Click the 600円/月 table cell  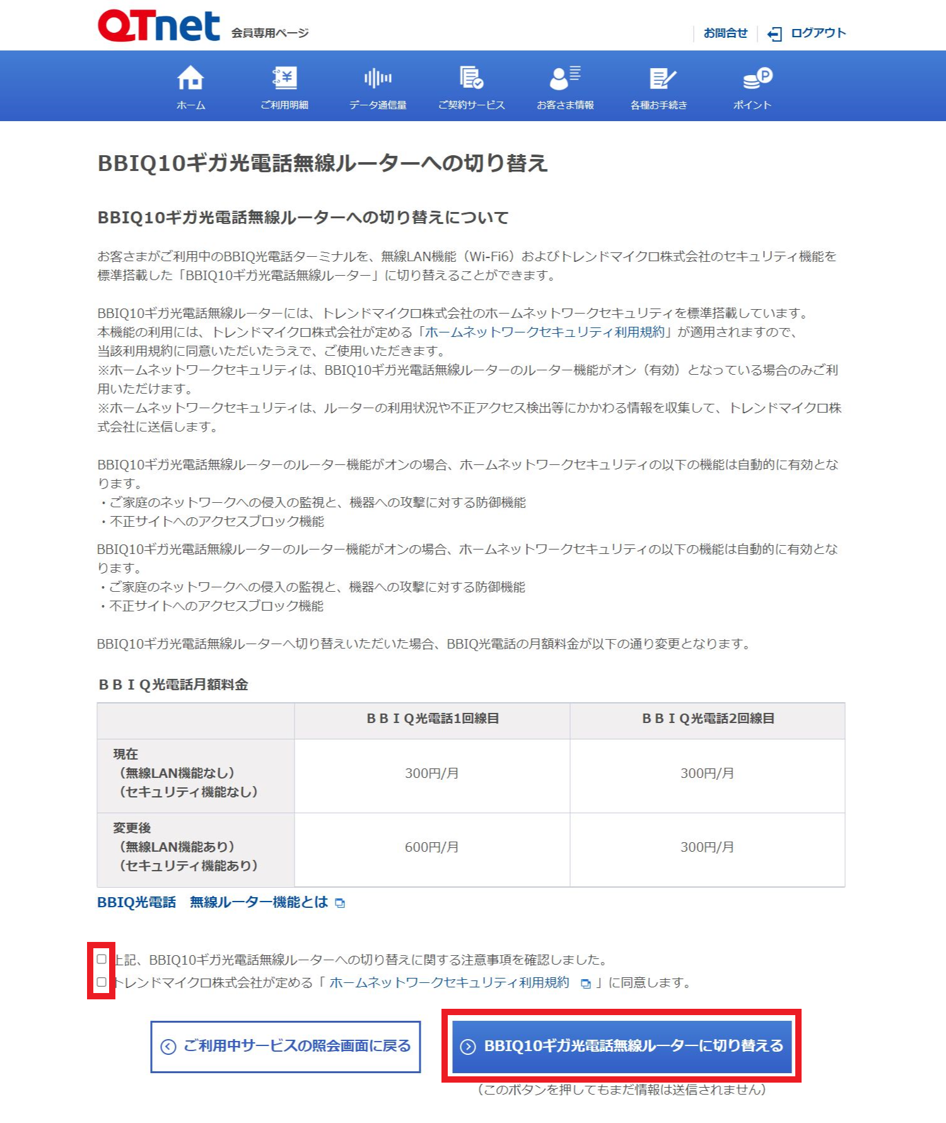pyautogui.click(x=432, y=850)
